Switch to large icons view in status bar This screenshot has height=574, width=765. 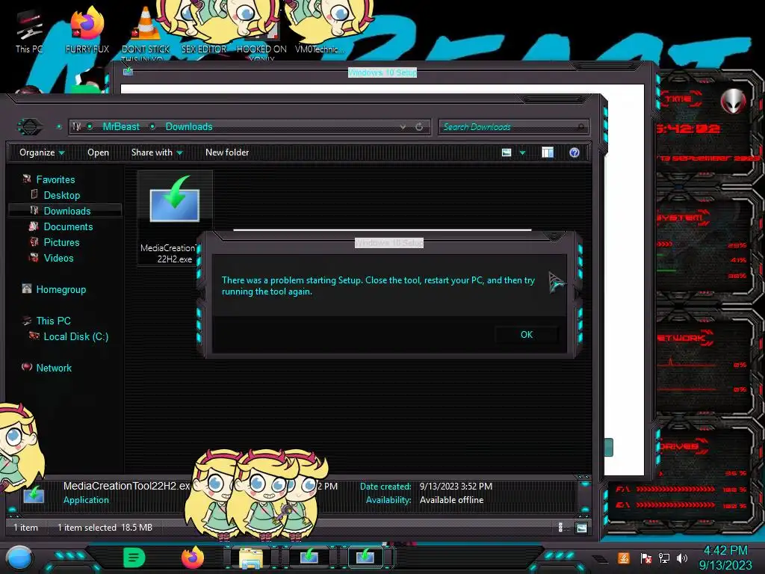[x=581, y=528]
